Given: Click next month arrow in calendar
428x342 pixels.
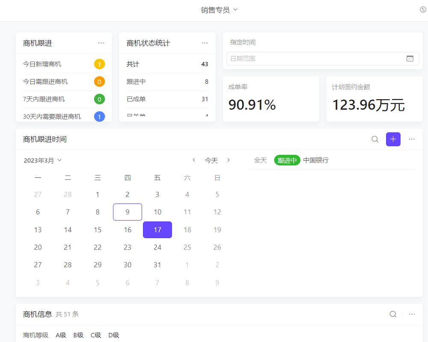Looking at the screenshot, I should pyautogui.click(x=229, y=160).
